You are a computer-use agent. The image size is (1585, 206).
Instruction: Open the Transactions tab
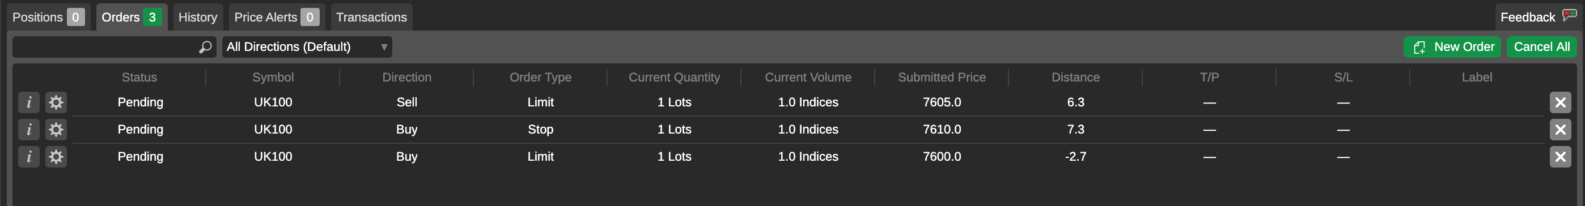(371, 17)
